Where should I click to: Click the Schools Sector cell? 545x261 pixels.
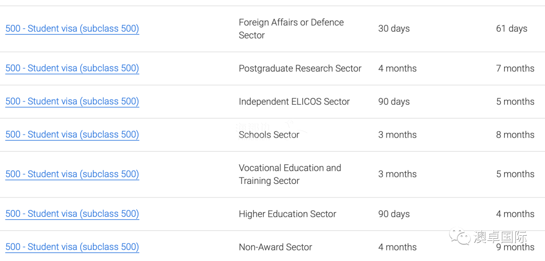(x=269, y=135)
